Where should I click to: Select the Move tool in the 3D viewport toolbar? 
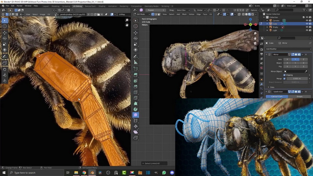click(135, 33)
